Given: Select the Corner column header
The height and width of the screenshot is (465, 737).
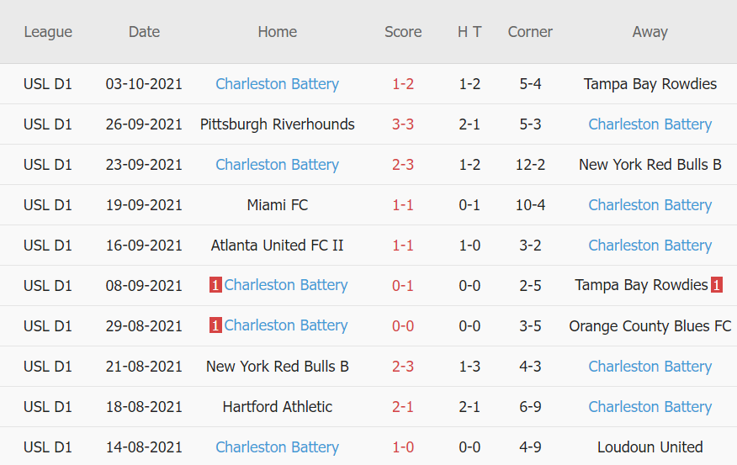Looking at the screenshot, I should tap(530, 32).
